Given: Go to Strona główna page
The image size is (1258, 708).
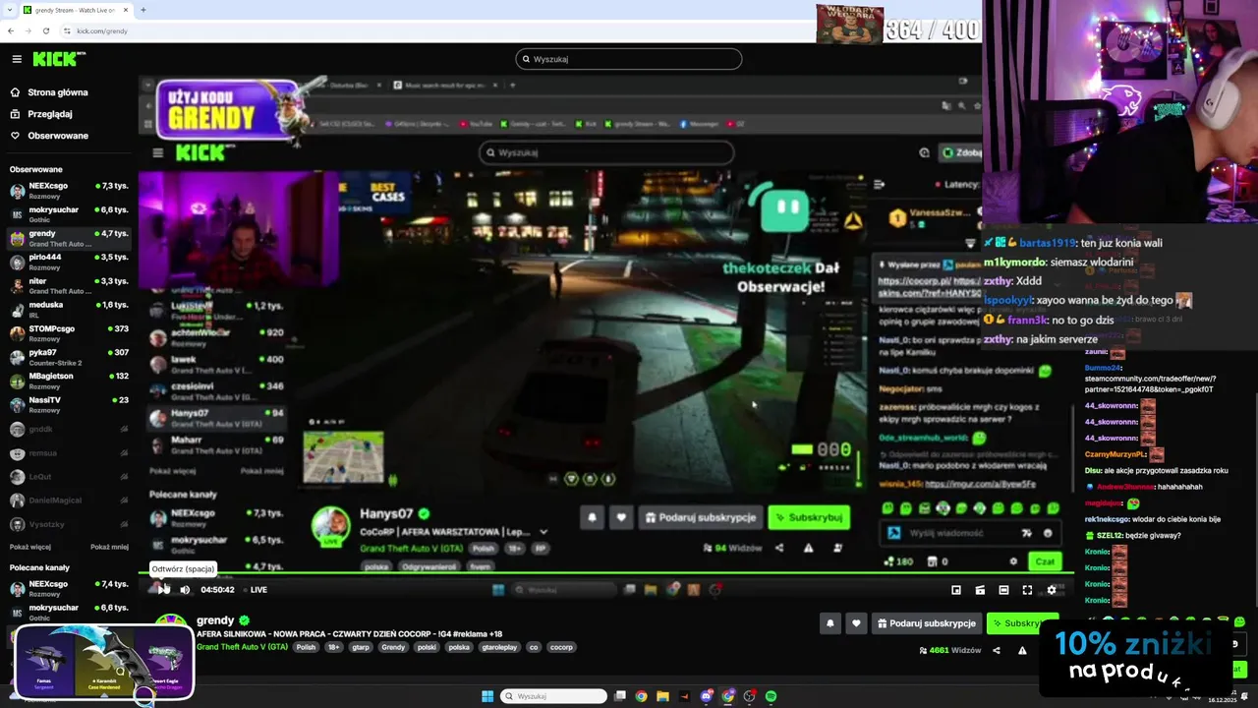Looking at the screenshot, I should point(48,92).
